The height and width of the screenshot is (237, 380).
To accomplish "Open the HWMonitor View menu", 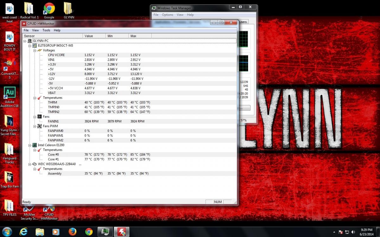I will point(35,30).
